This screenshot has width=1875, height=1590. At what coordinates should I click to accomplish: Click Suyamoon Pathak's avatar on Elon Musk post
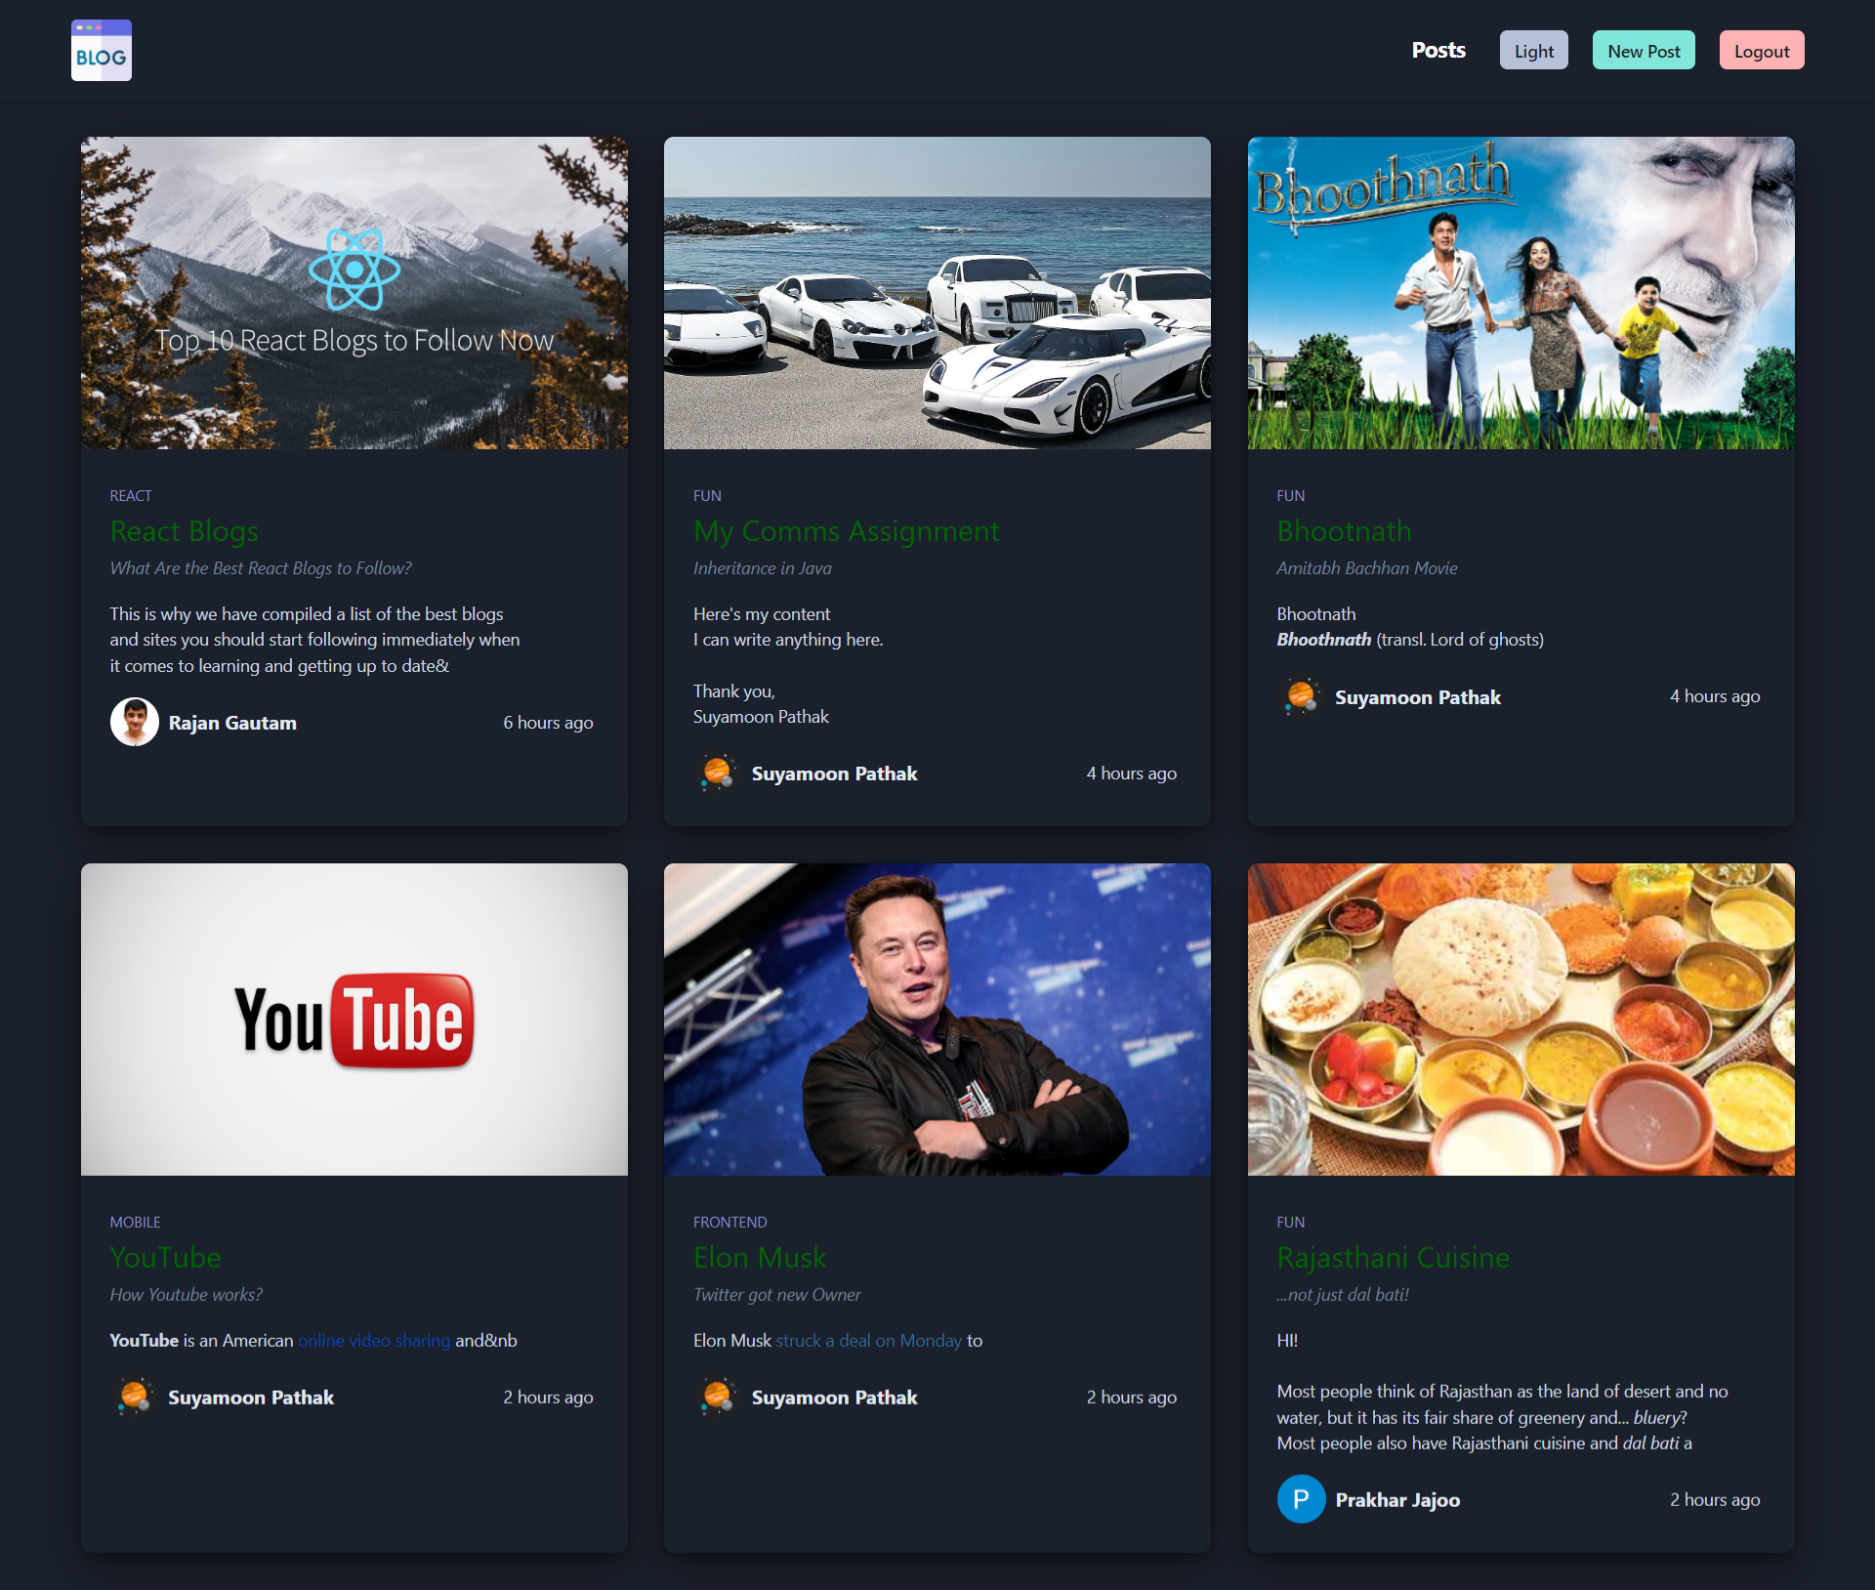coord(718,1397)
